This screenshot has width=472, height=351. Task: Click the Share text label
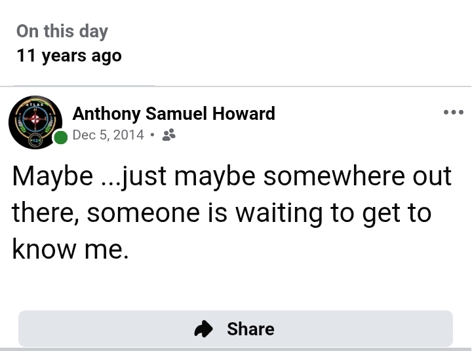click(x=250, y=329)
